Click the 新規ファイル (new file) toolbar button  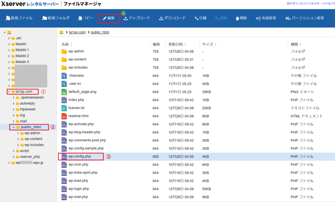coord(19,18)
